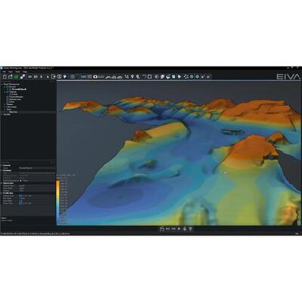Open the Help menu

[x=25, y=72]
